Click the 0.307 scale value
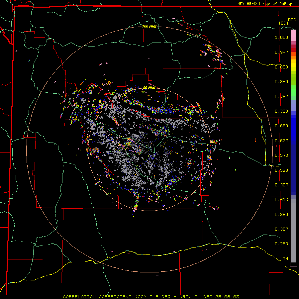Screen dimensions: 299x299 (281, 229)
